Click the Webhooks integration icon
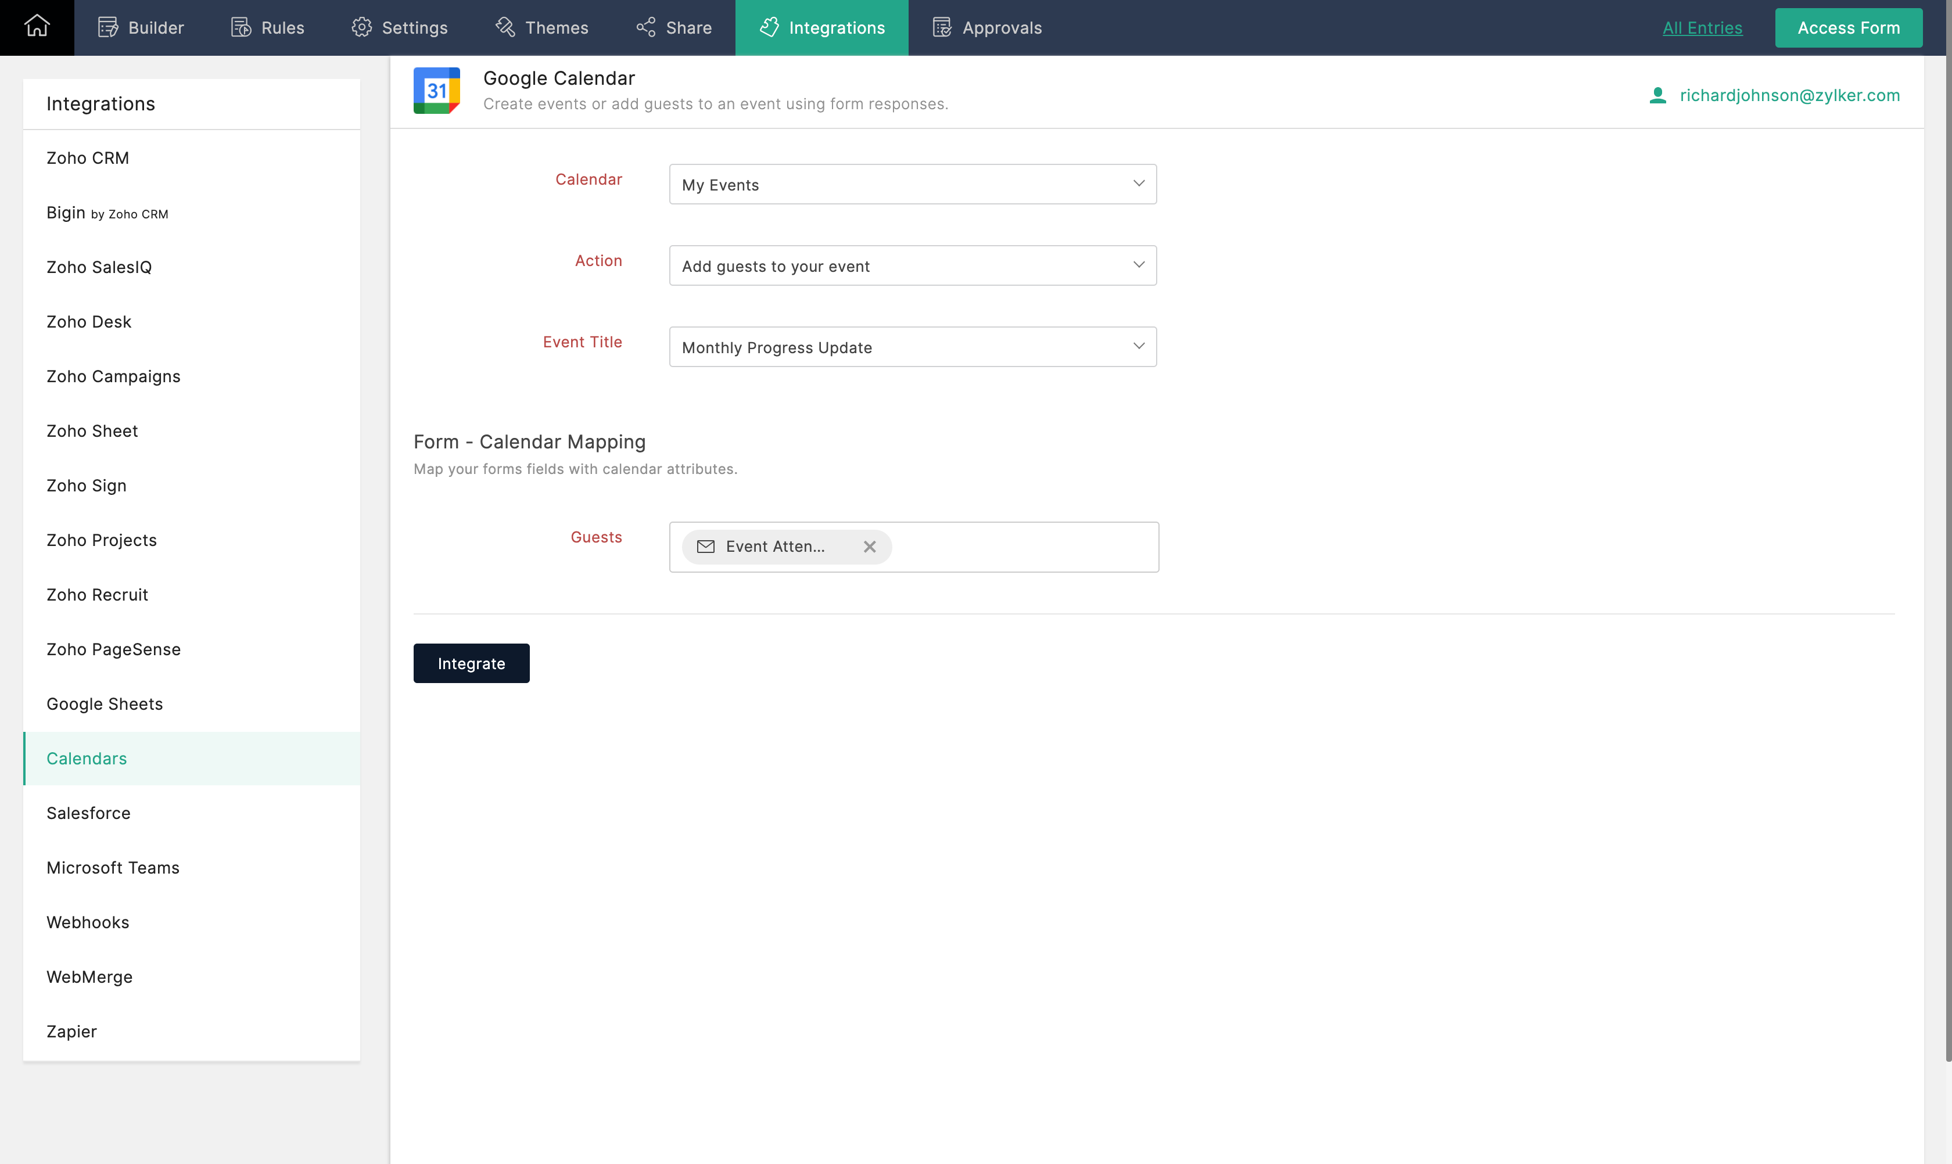The image size is (1952, 1164). point(87,921)
